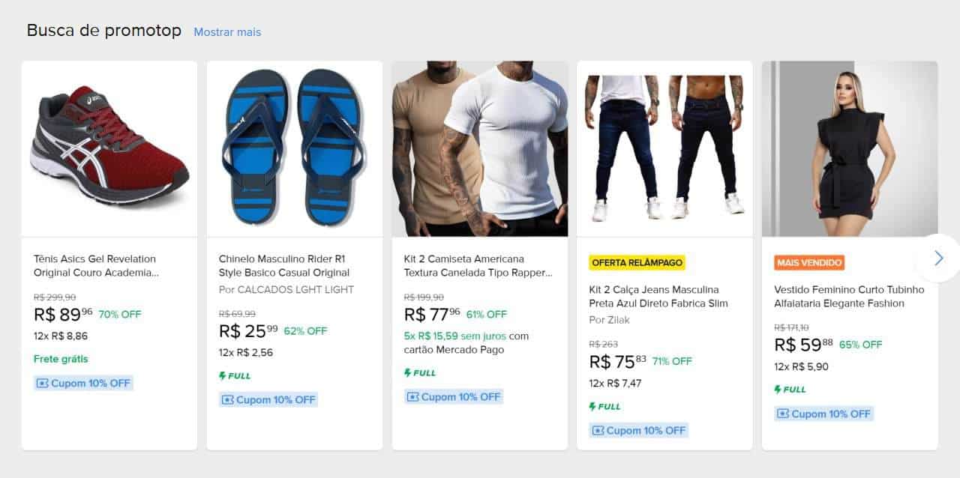Click the two jeans product image
960x478 pixels.
[x=664, y=148]
